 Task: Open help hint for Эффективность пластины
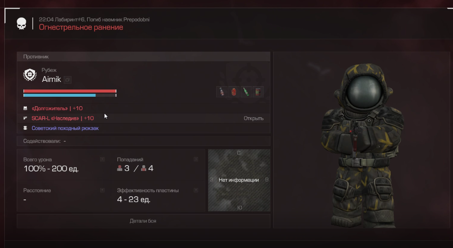coord(196,190)
